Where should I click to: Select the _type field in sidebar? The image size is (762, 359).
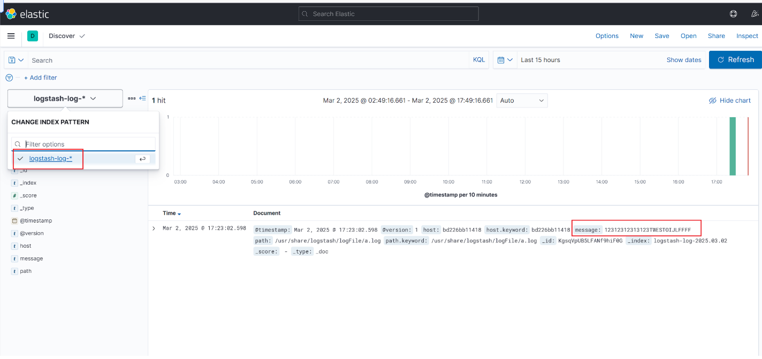tap(27, 208)
